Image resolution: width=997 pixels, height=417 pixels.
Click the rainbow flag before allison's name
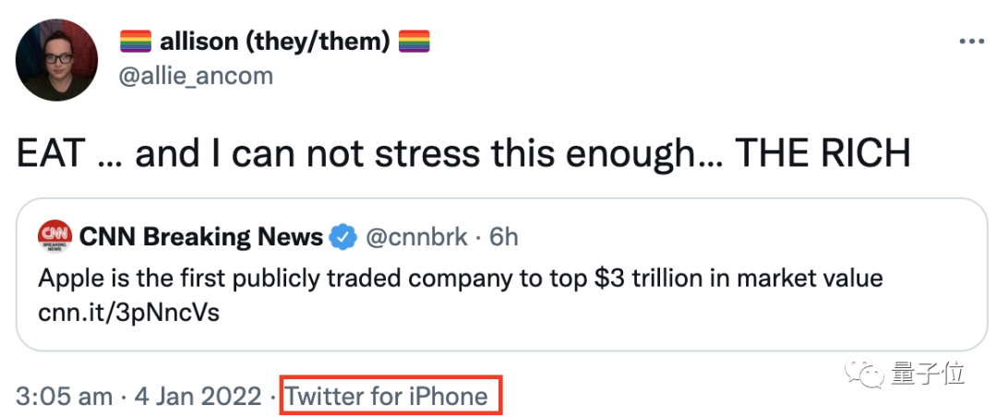point(136,42)
